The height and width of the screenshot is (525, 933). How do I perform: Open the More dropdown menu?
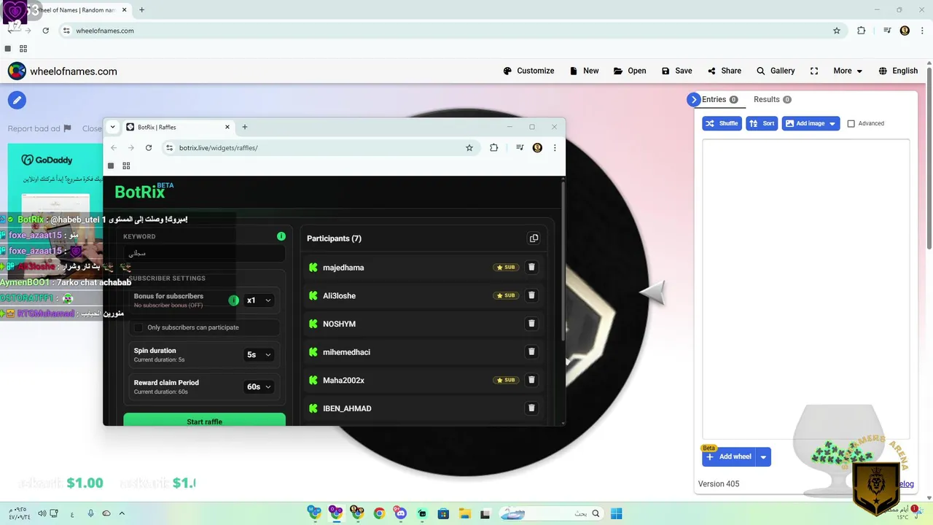(848, 71)
